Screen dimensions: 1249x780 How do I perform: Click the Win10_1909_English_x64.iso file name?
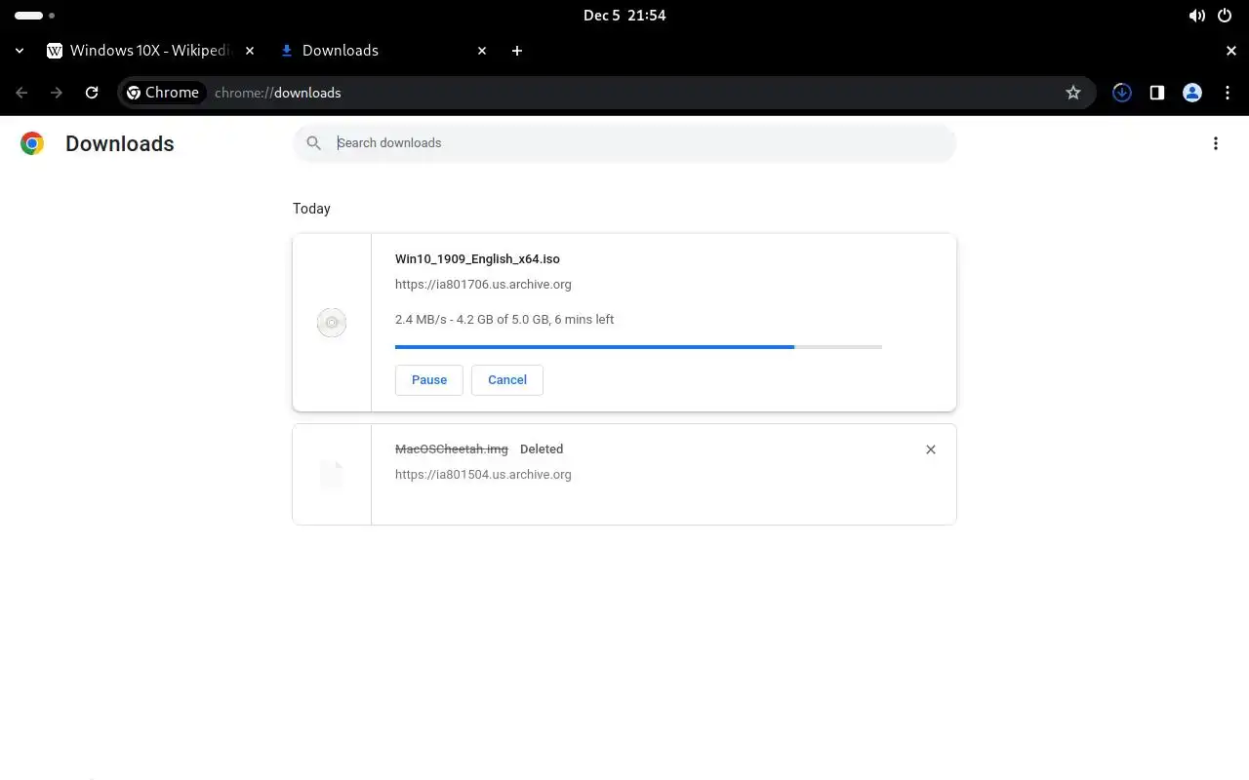click(477, 259)
